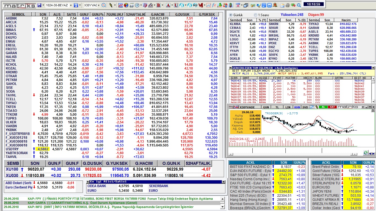Expand the arrow next to bold B icon
The image size is (376, 211).
pos(163,5)
